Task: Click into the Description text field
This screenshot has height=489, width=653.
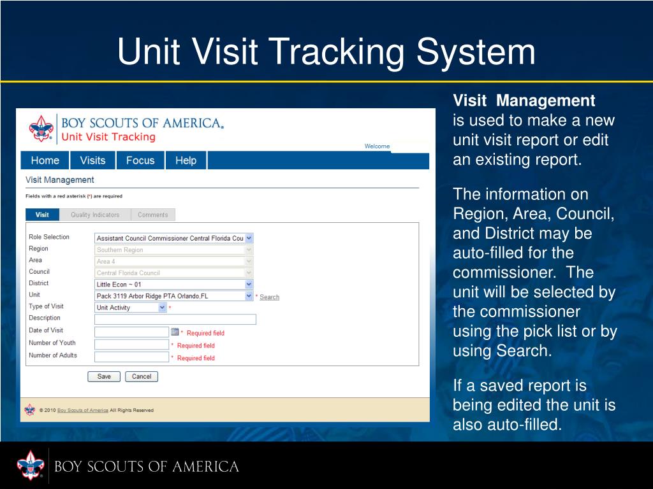Action: 175,320
